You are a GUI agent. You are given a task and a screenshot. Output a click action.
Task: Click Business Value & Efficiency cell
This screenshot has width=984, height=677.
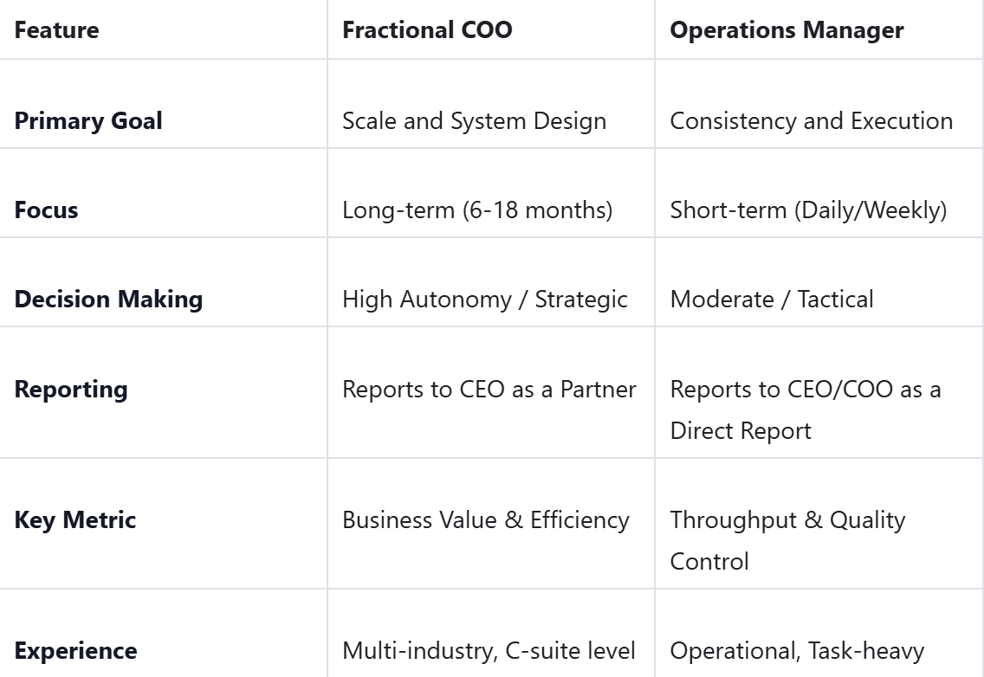[x=486, y=520]
